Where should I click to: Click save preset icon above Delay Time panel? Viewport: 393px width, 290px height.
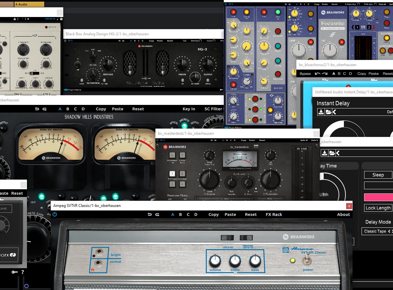[325, 153]
